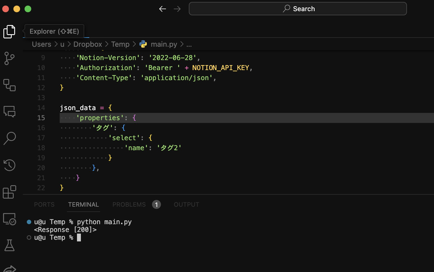The height and width of the screenshot is (272, 434).
Task: Click the json_data variable name
Action: (x=78, y=108)
